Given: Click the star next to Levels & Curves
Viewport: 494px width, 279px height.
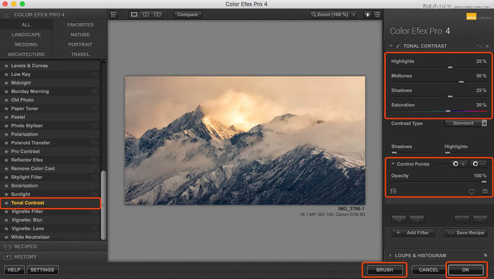Looking at the screenshot, I should (6, 66).
